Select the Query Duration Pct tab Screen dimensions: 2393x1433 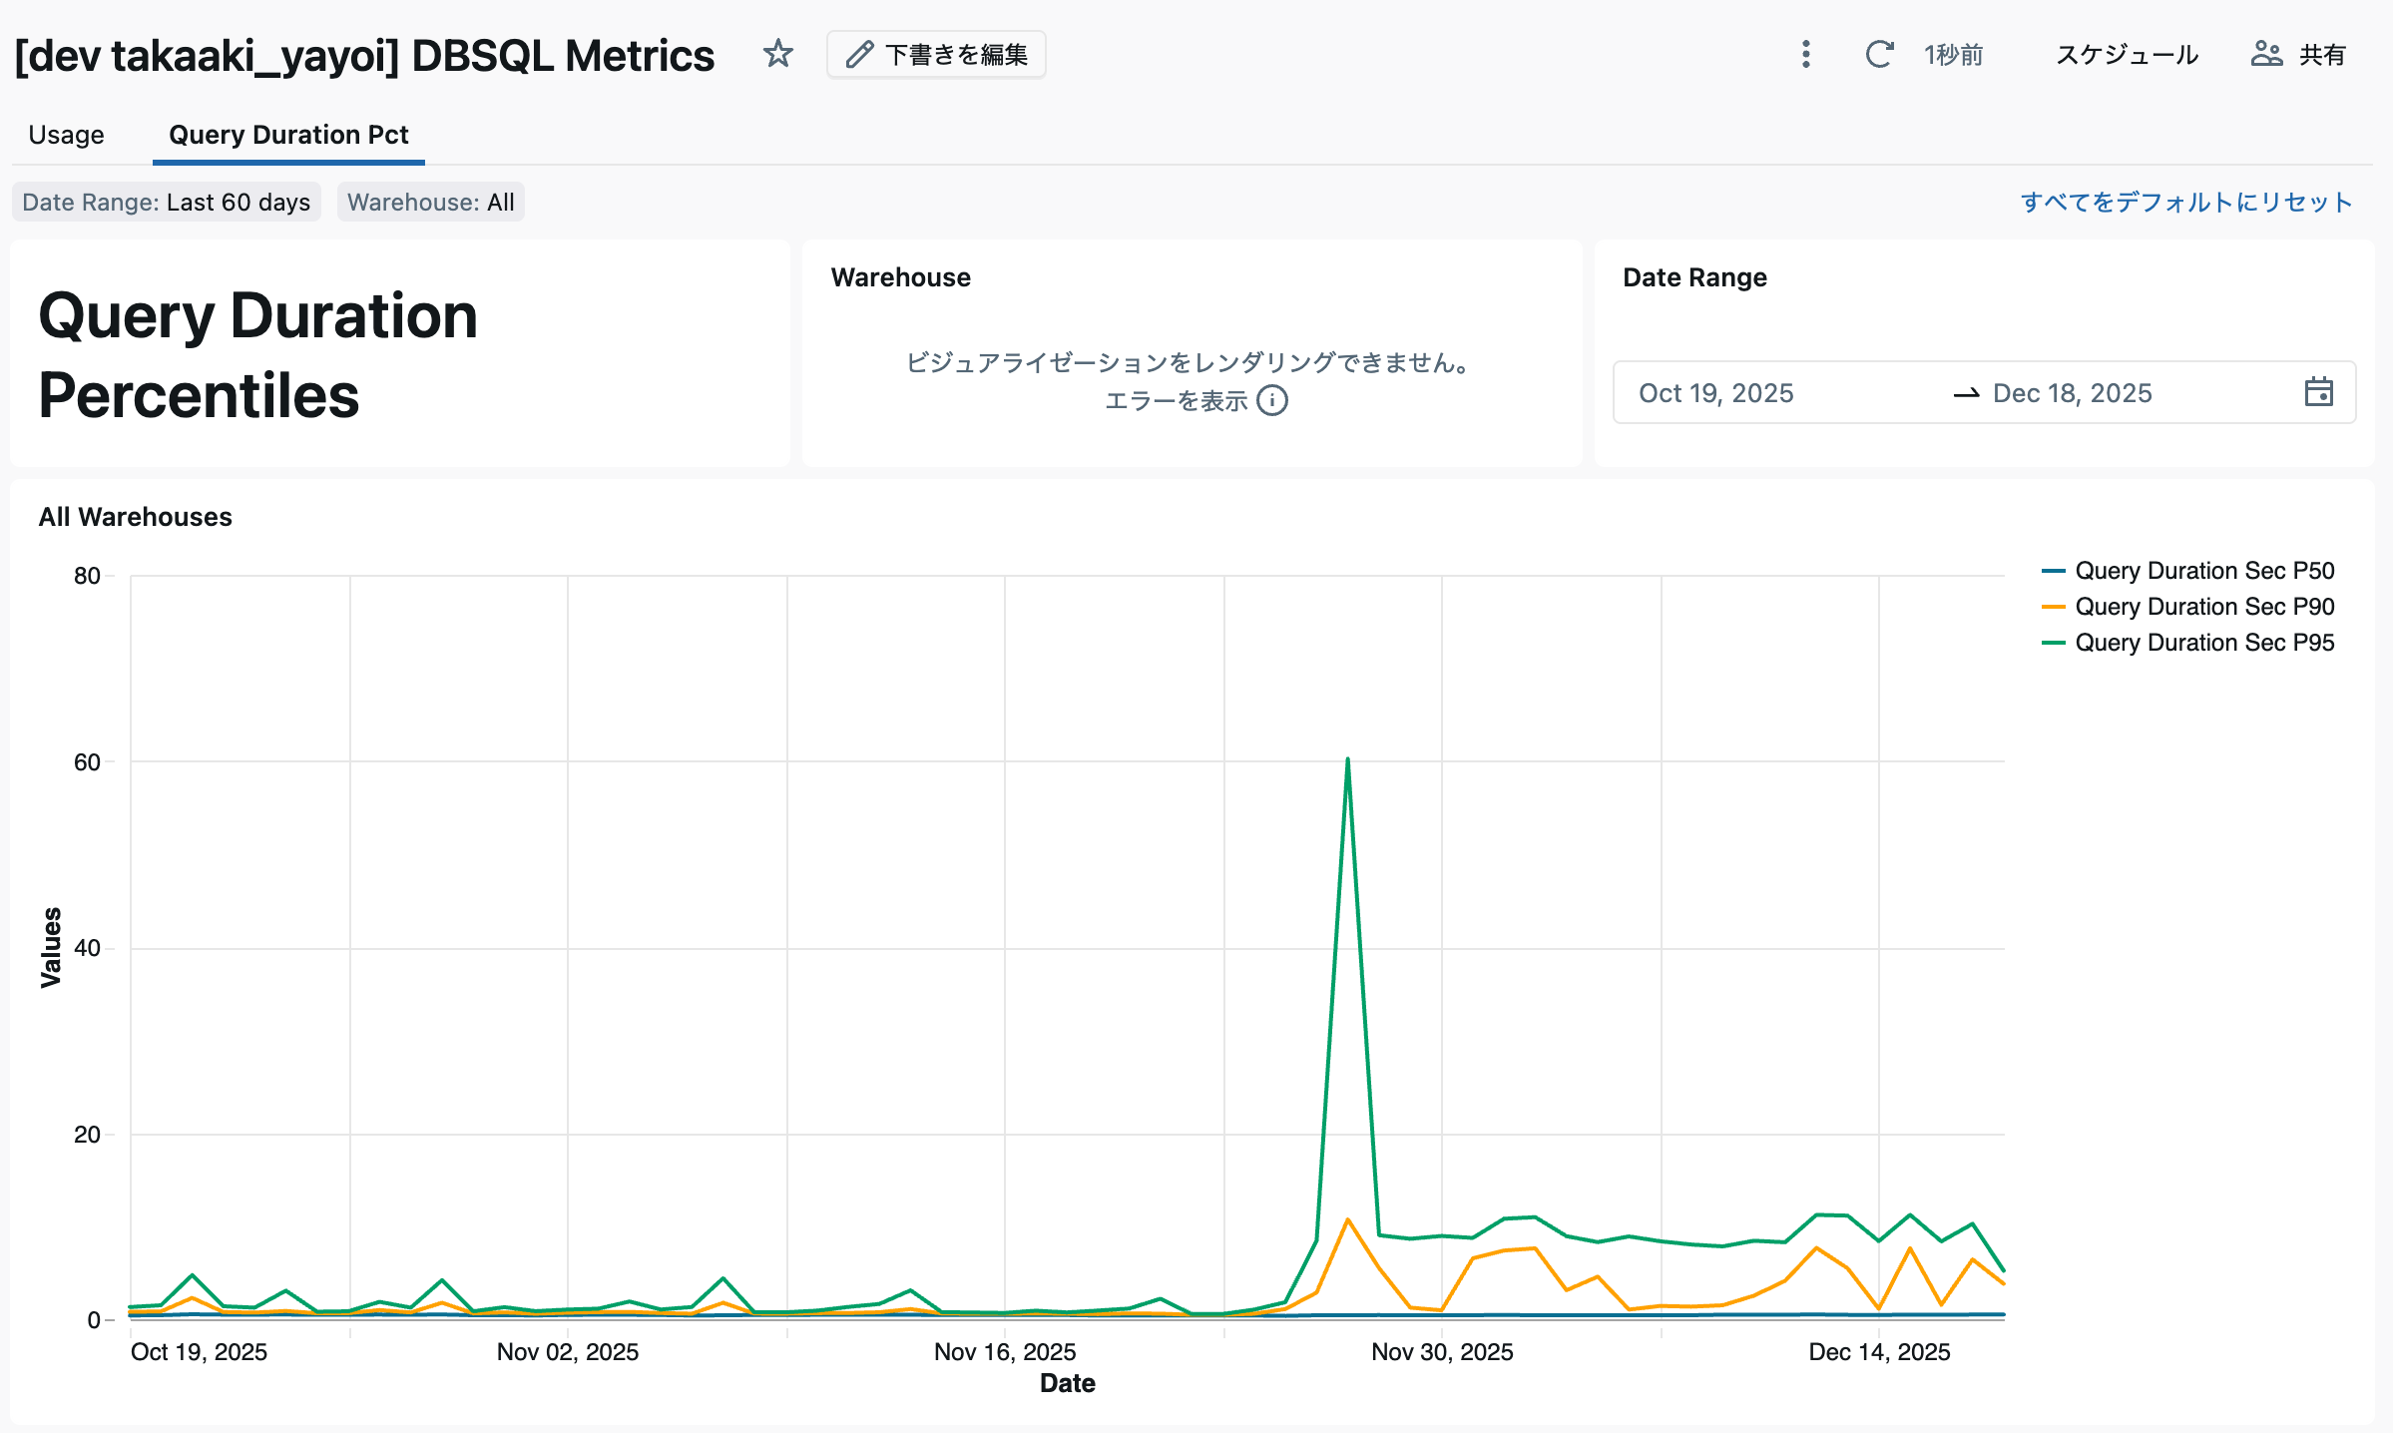point(288,135)
